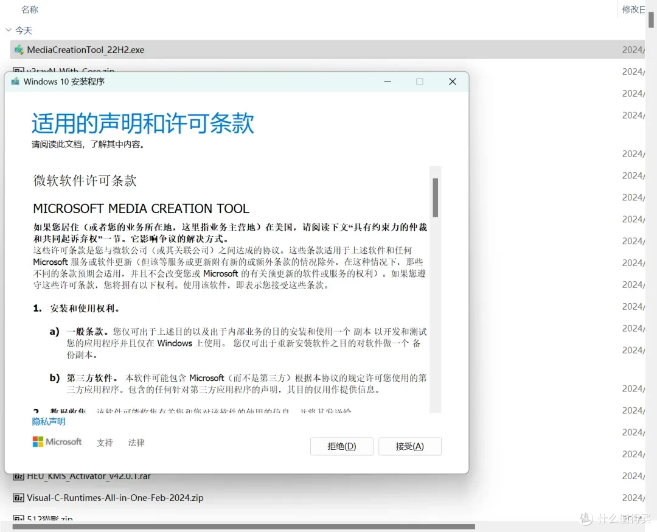The height and width of the screenshot is (532, 657).
Task: Decline the license with 拒绝(D) button
Action: [x=341, y=446]
